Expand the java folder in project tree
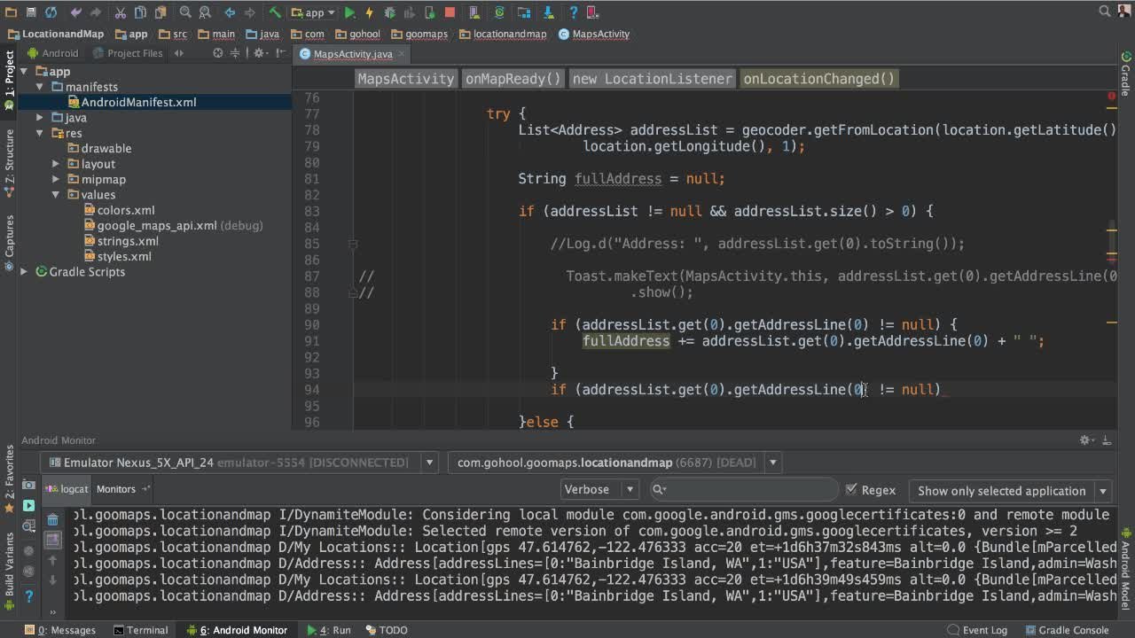 (40, 118)
